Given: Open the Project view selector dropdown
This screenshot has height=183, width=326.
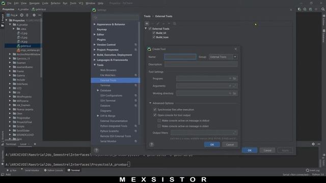Looking at the screenshot, I should pyautogui.click(x=12, y=15).
